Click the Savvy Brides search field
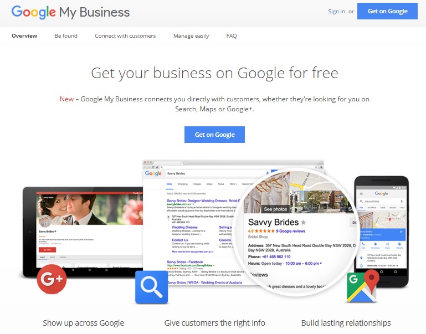The height and width of the screenshot is (334, 426). 216,173
